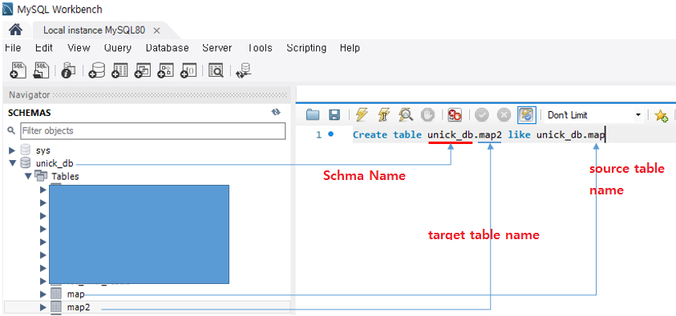Viewport: 676px width, 316px height.
Task: Open the object inspector info icon
Action: pos(68,70)
